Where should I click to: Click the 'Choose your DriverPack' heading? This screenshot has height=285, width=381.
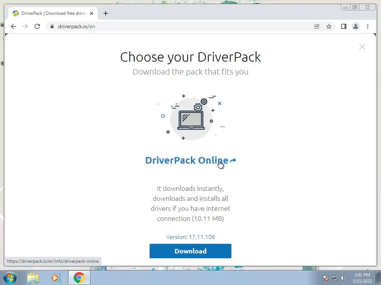(x=190, y=57)
